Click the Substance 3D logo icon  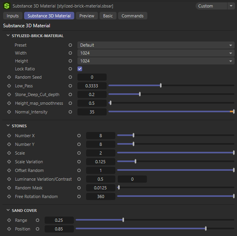(x=6, y=6)
